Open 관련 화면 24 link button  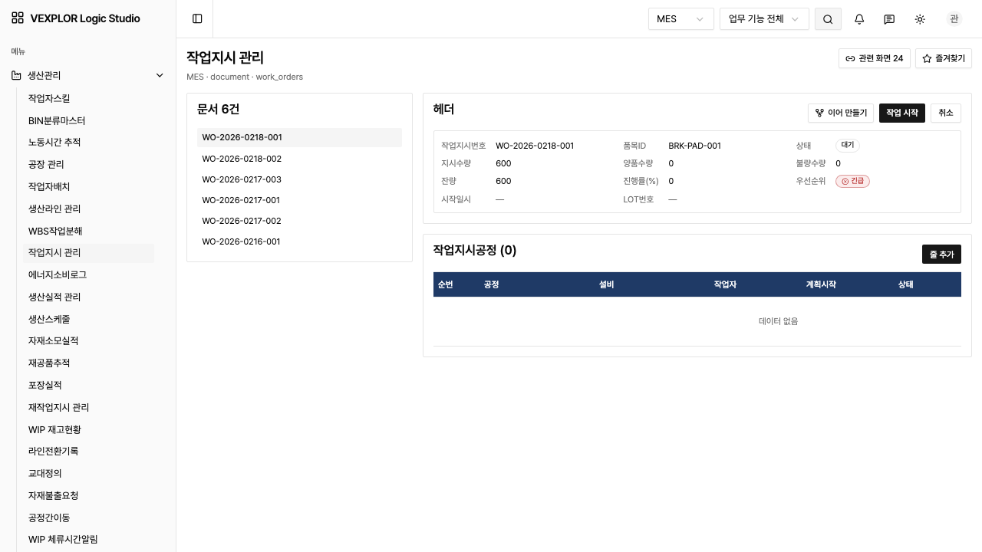(x=874, y=58)
